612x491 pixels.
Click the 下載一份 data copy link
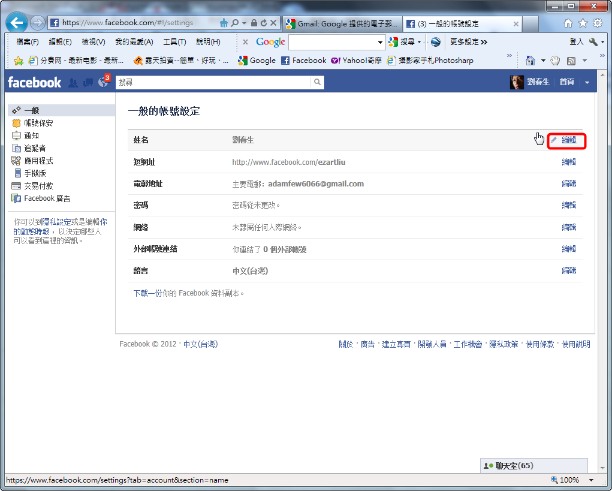click(147, 293)
